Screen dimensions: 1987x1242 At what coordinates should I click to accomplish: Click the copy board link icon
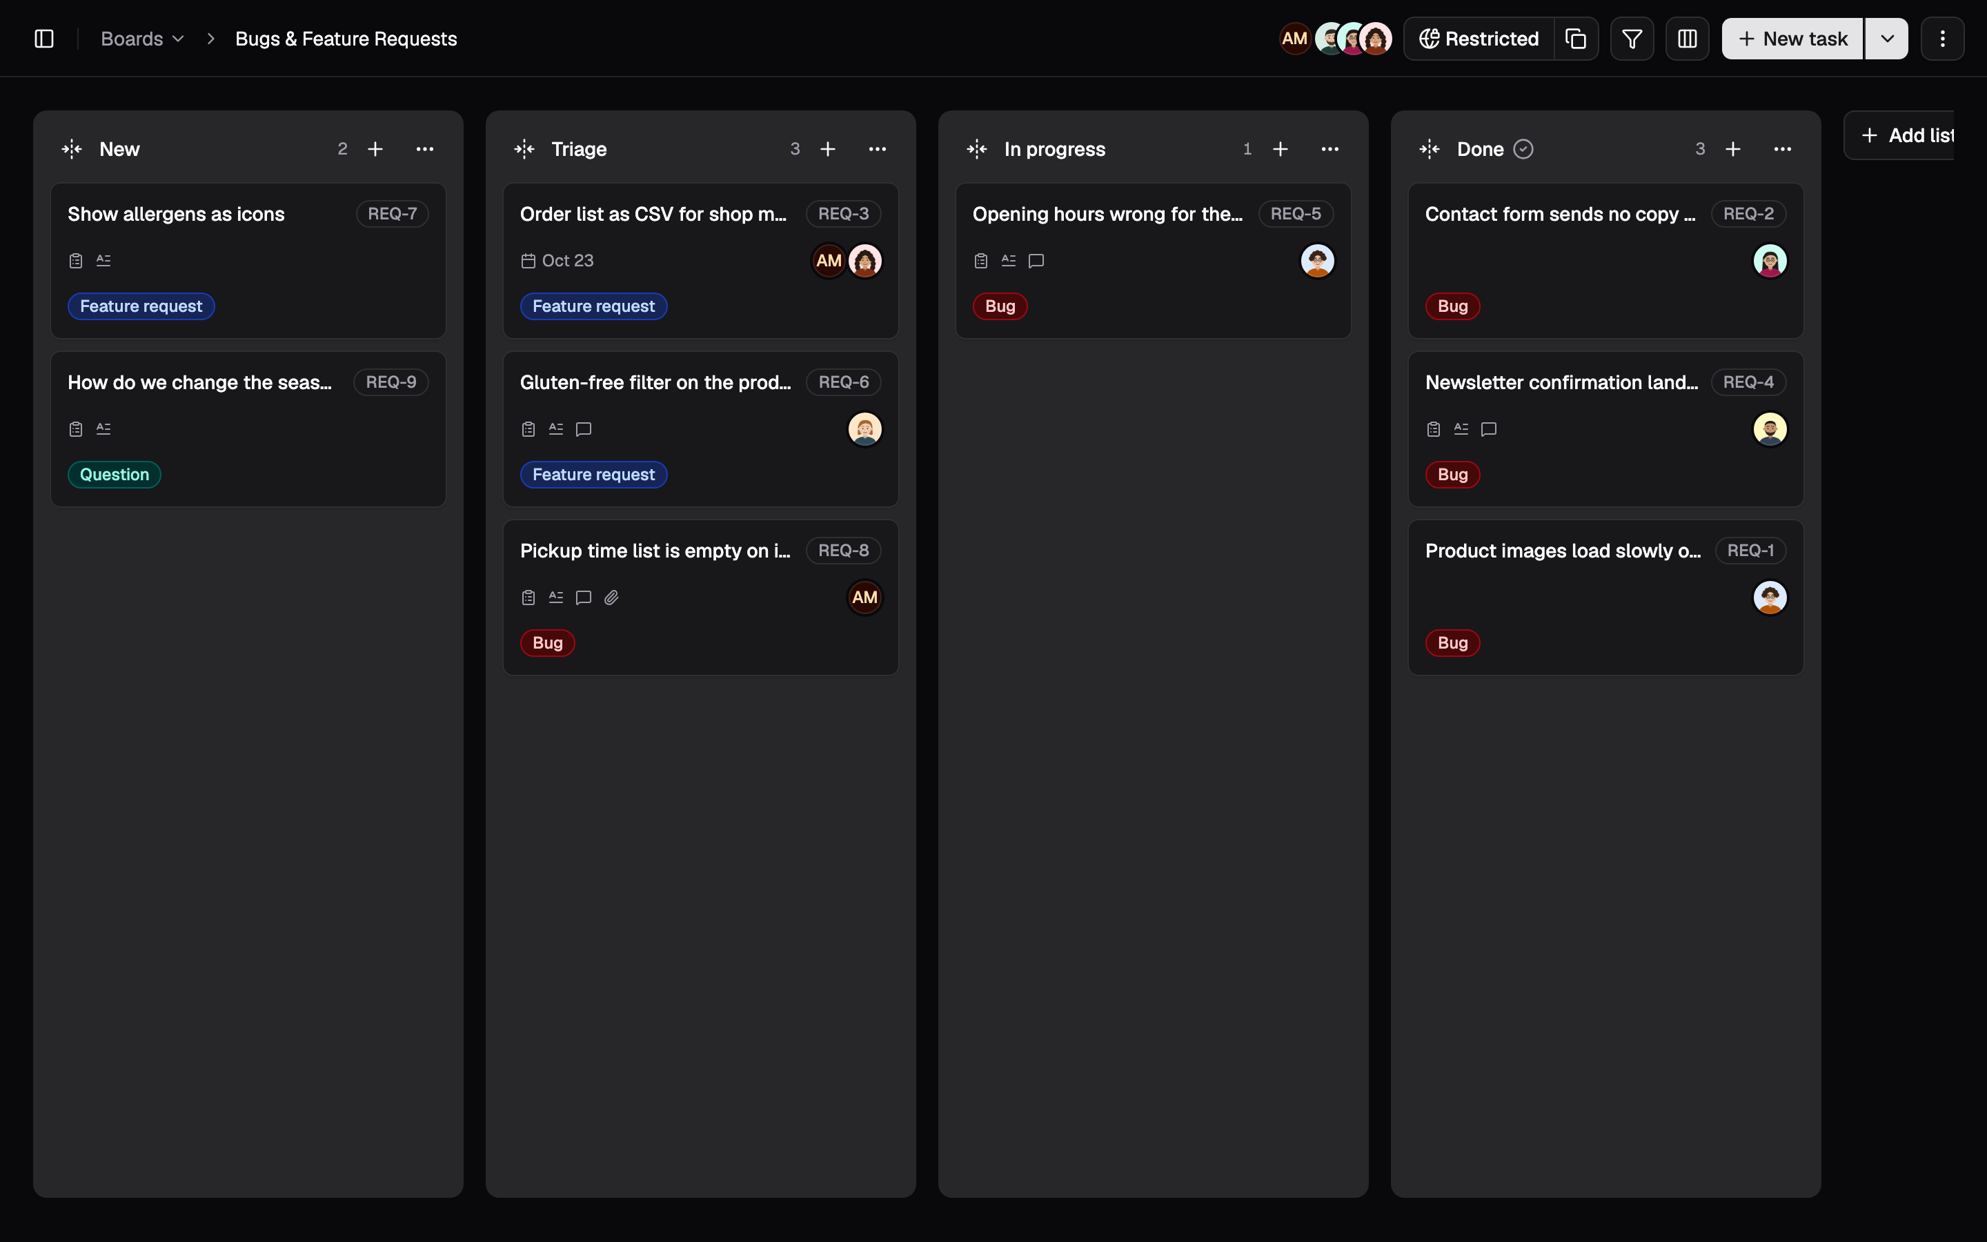[x=1576, y=39]
